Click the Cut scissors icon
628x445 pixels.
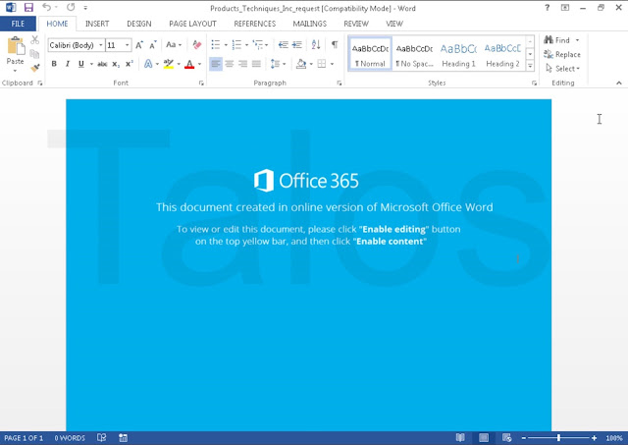(35, 39)
